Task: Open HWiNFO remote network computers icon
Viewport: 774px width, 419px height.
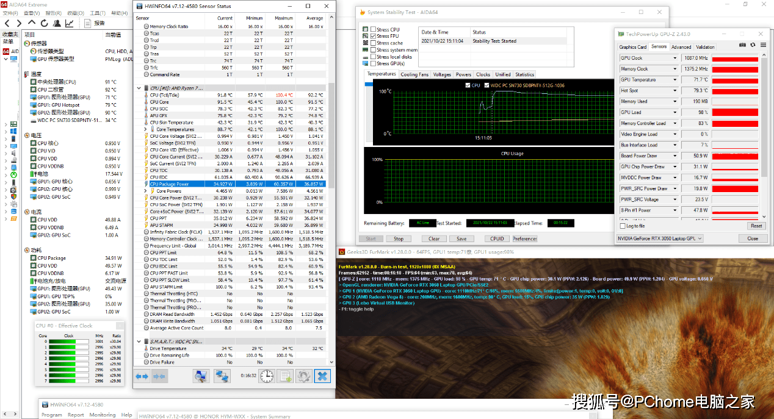Action: click(x=222, y=376)
